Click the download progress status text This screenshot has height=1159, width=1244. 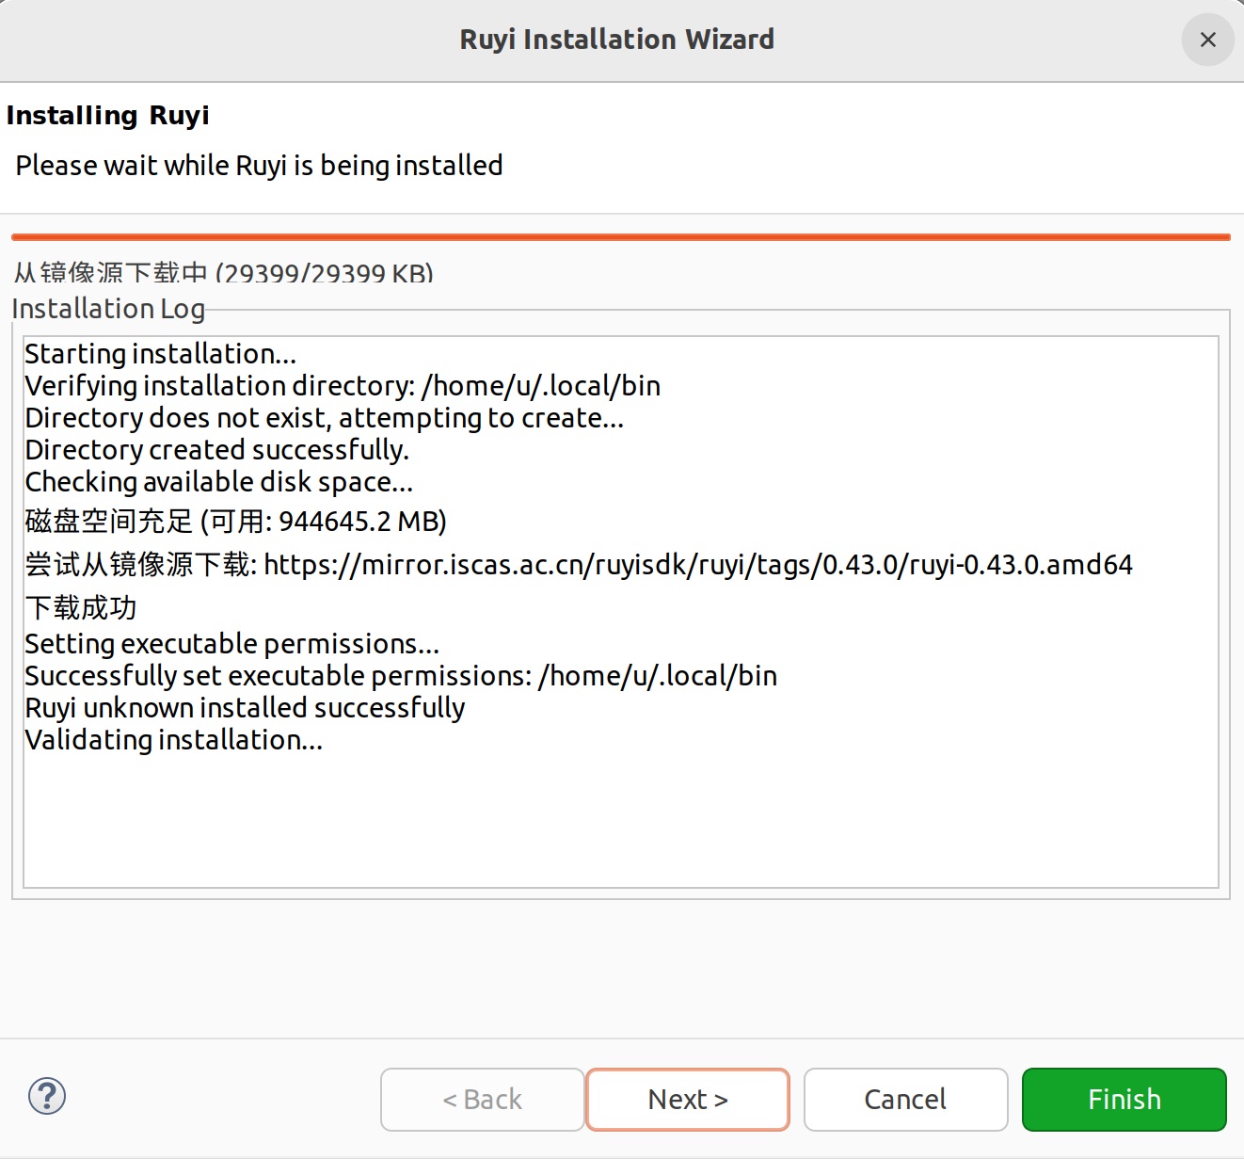pyautogui.click(x=222, y=273)
